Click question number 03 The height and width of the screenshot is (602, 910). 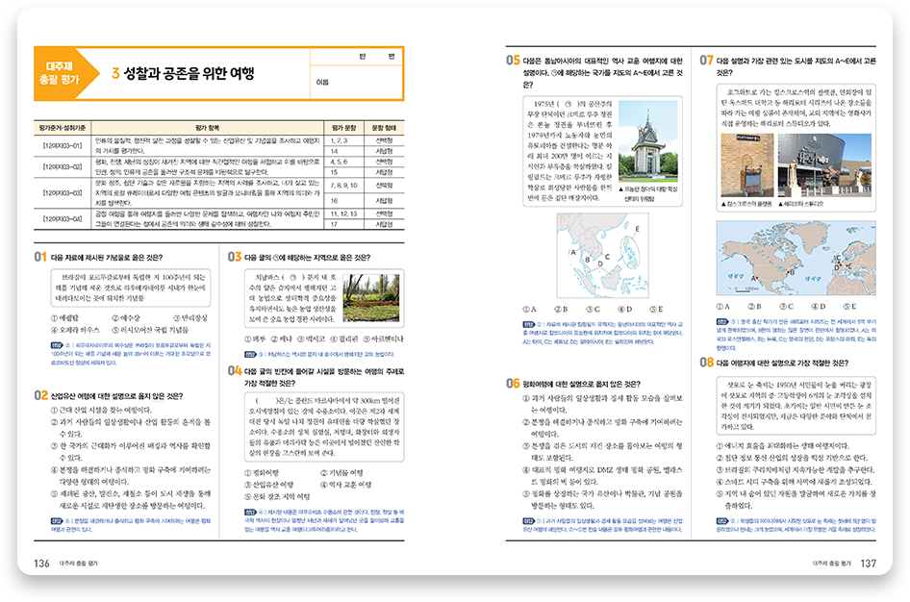tap(235, 257)
